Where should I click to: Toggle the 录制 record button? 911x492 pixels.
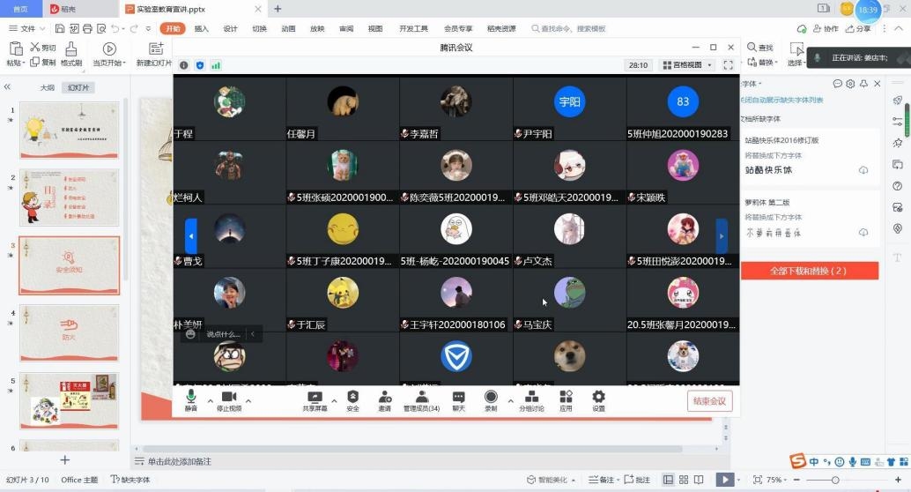click(491, 399)
